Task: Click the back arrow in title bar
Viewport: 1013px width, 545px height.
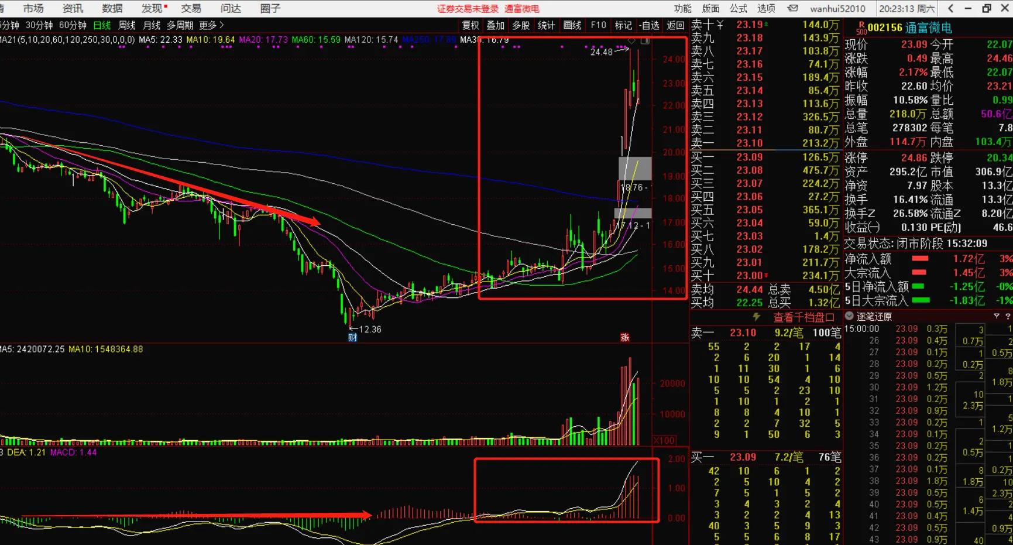Action: point(950,8)
